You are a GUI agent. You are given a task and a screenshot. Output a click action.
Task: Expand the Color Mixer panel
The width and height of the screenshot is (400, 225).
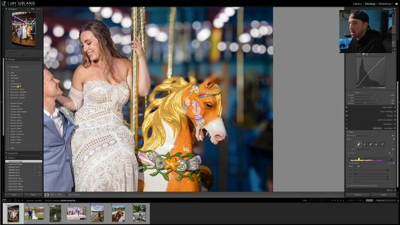pyautogui.click(x=394, y=107)
